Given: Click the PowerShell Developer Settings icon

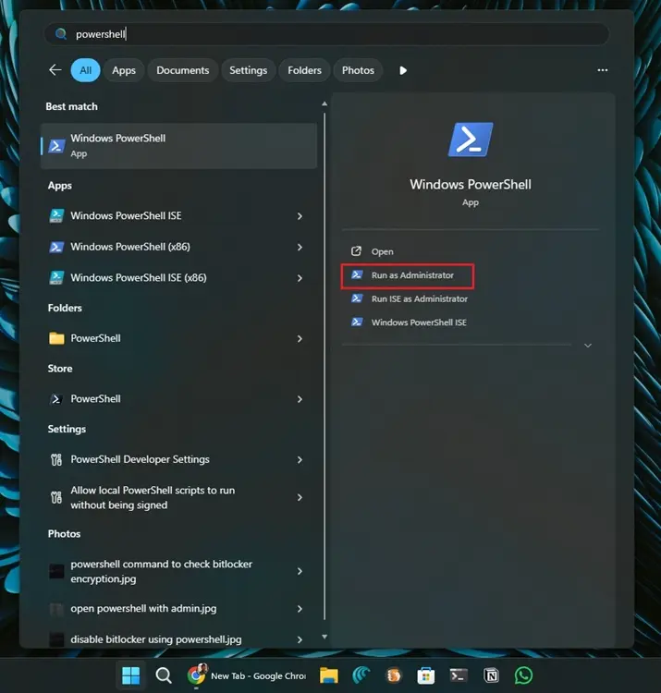Looking at the screenshot, I should pyautogui.click(x=56, y=459).
